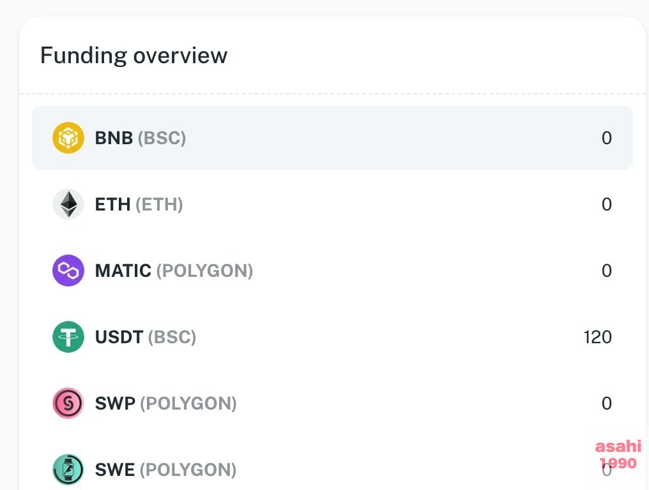Open the ETH (ETH) label

point(139,204)
